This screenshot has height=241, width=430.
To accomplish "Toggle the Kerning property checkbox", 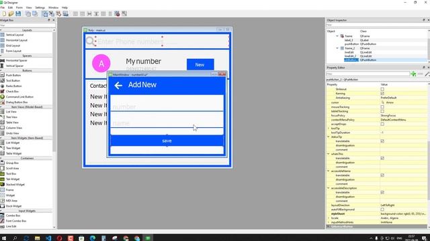I will pyautogui.click(x=382, y=94).
